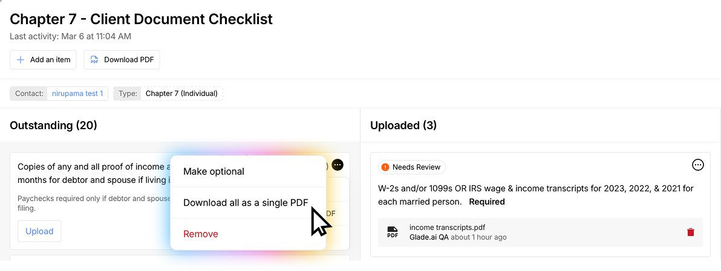This screenshot has height=271, width=721.
Task: Select Remove from the item menu
Action: coord(201,234)
